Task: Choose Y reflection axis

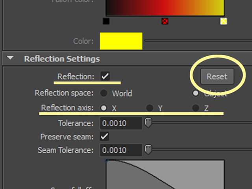Action: click(150, 108)
